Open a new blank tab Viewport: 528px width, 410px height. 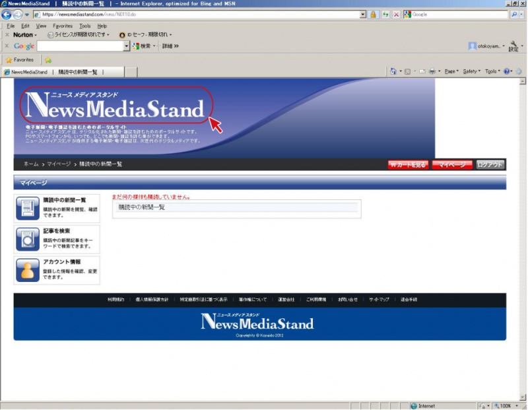point(131,72)
